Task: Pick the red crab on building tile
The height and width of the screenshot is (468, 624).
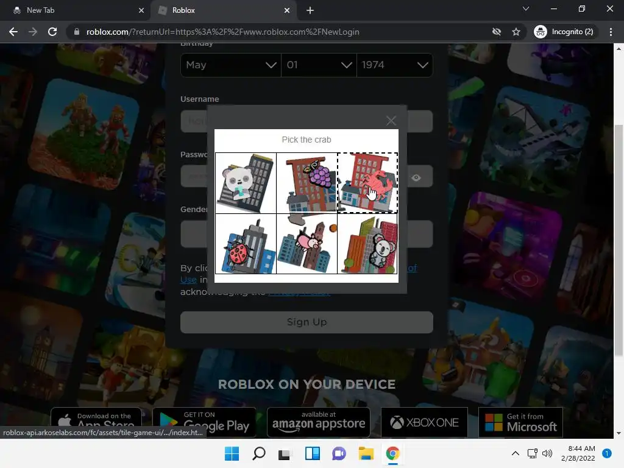Action: pos(367,183)
